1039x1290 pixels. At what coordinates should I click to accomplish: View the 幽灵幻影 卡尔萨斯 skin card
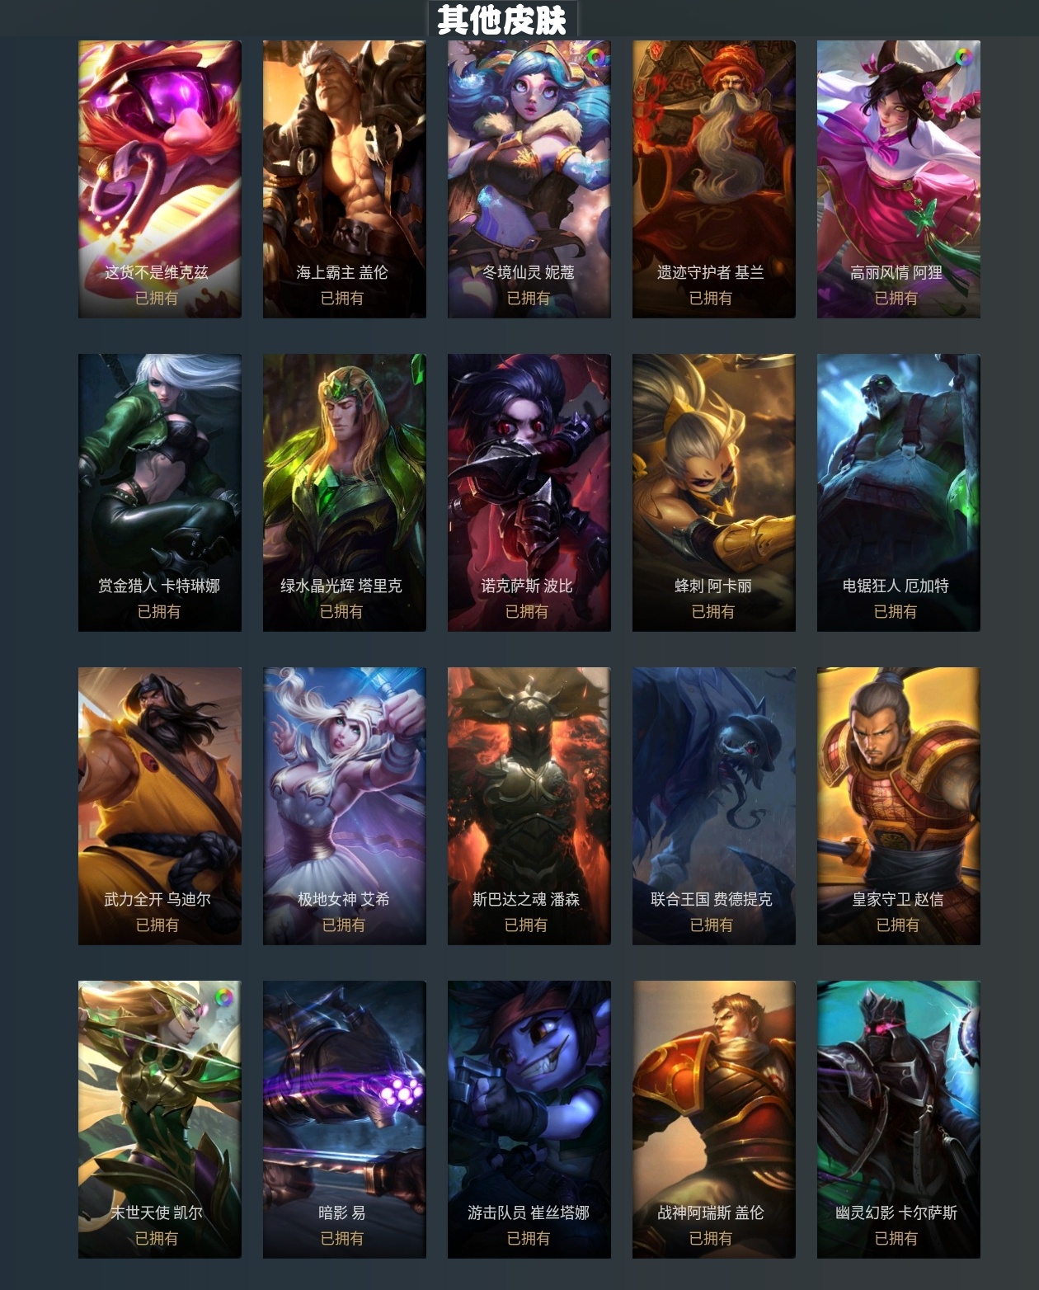899,1119
